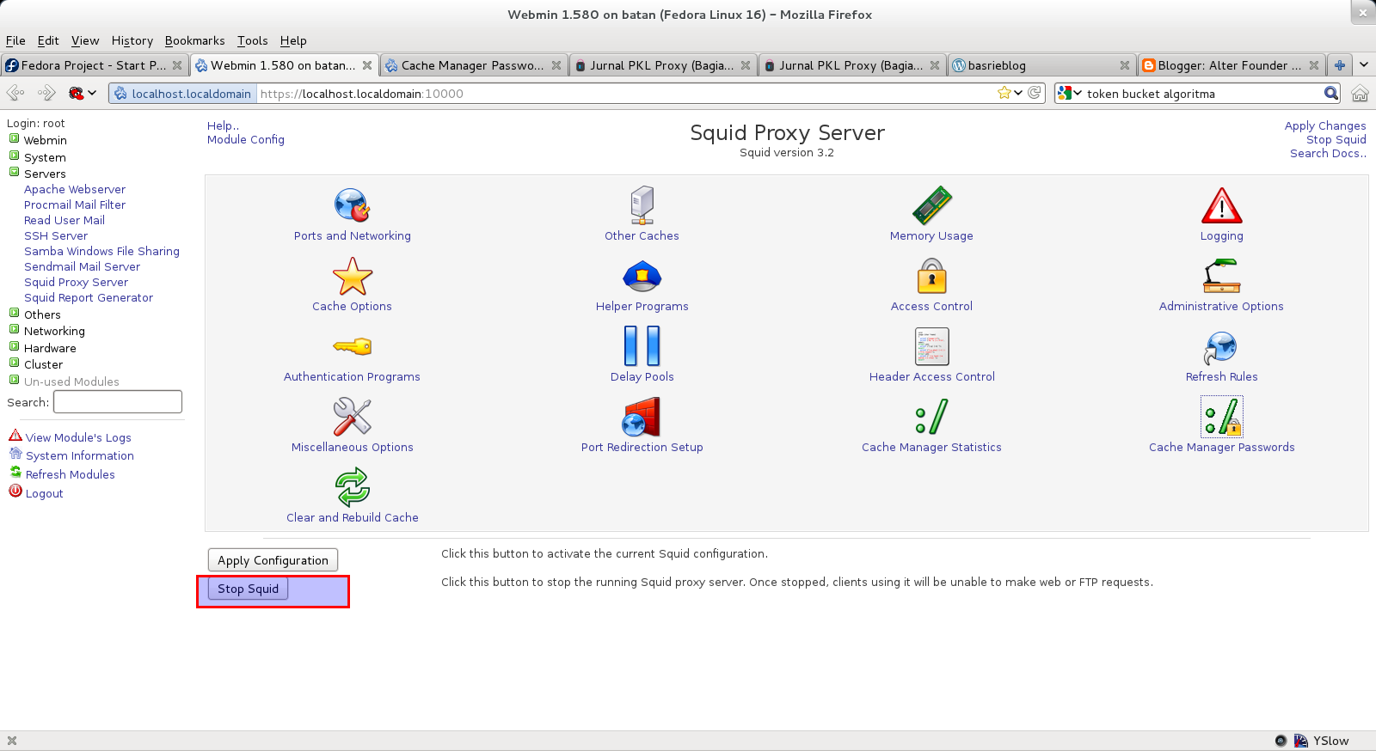Open the Refresh Rules globe arrow icon
Screen dimensions: 1376x751
tap(1221, 347)
